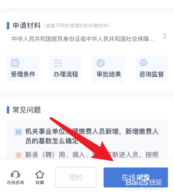Screen dimensions: 174x196
Task: Tap the headset 在线咨询 icon
Action: pos(15,174)
